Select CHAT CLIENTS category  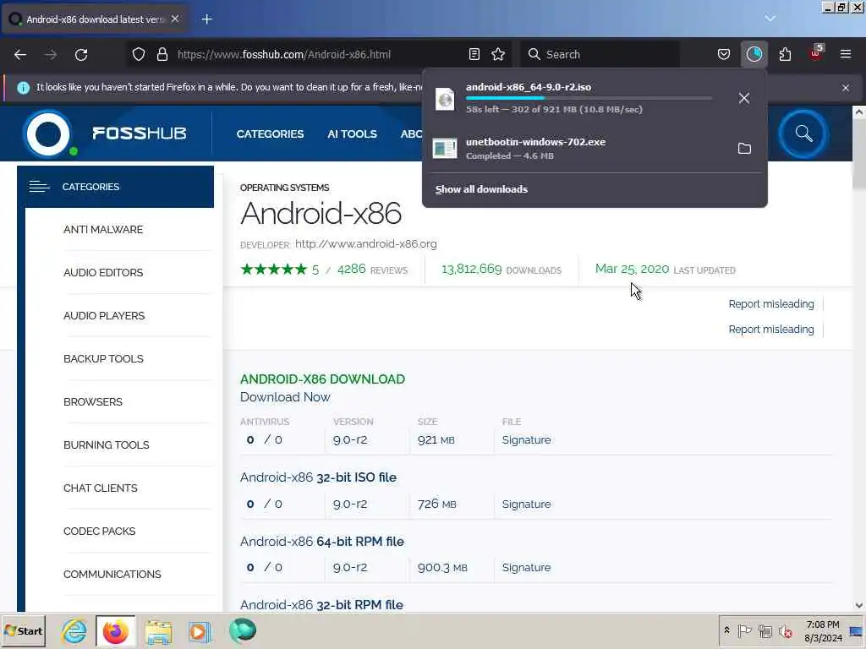(101, 488)
